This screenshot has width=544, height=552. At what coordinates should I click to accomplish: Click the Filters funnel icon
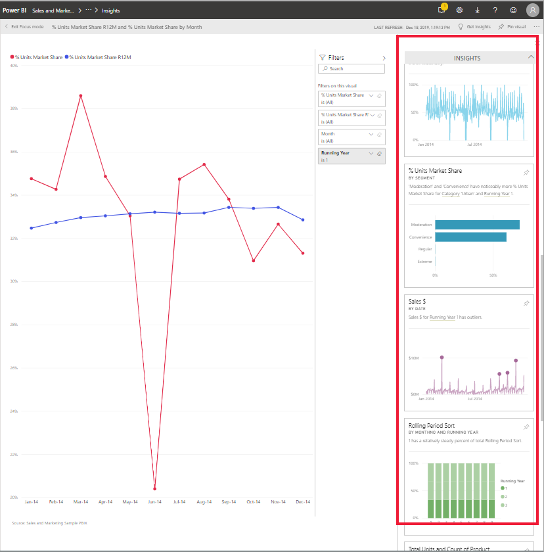pos(321,58)
